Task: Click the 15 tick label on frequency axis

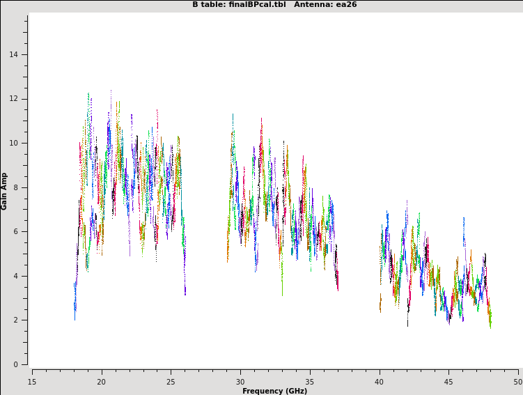Action: (x=32, y=381)
